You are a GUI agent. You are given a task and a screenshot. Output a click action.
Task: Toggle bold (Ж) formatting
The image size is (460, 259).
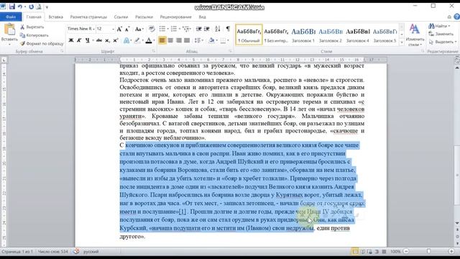coord(71,40)
